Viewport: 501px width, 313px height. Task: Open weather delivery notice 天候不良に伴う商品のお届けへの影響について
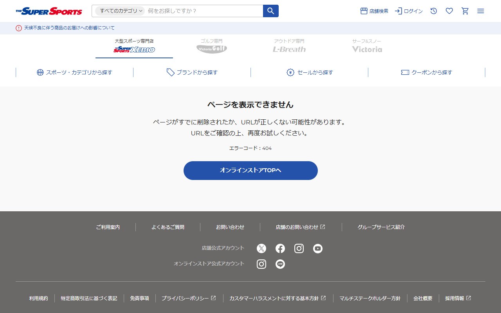[x=69, y=28]
